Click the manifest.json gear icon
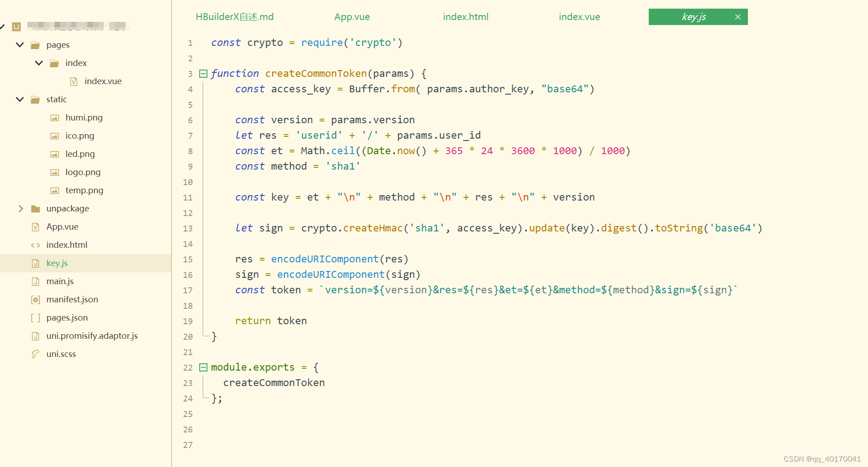The image size is (868, 467). (35, 300)
